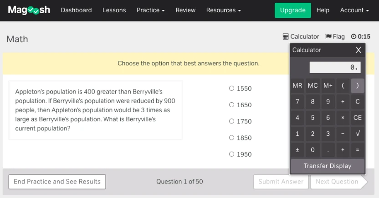
Task: Expand the Practice dropdown menu
Action: (x=150, y=10)
